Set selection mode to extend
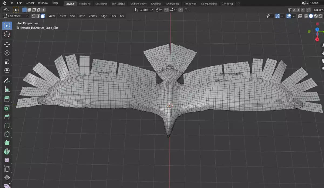The height and width of the screenshot is (188, 324). click(29, 10)
